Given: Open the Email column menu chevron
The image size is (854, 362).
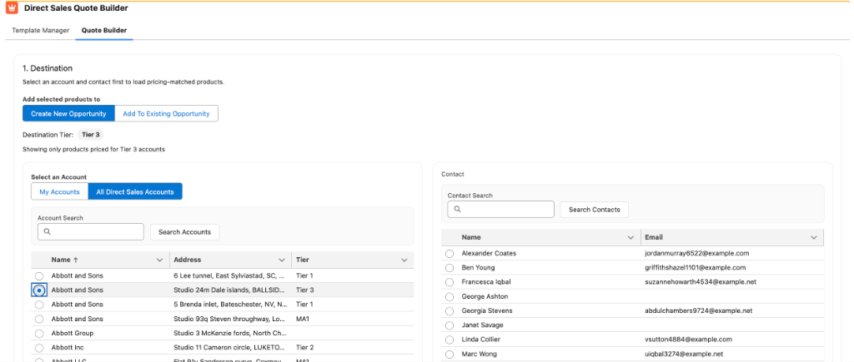Looking at the screenshot, I should tap(814, 237).
